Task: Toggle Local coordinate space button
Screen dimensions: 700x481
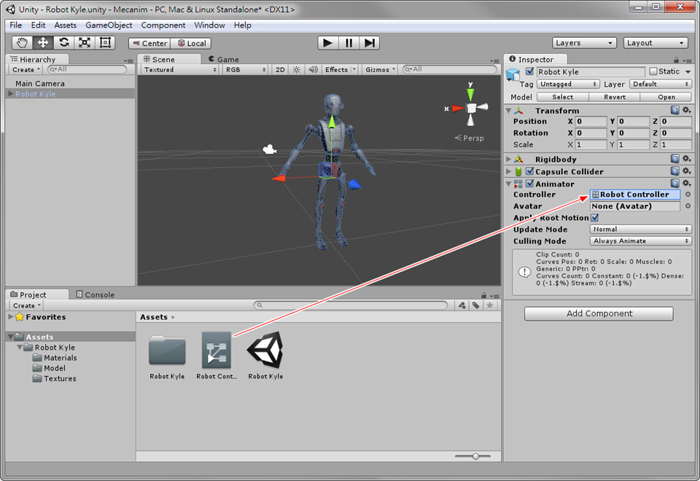Action: [x=191, y=43]
